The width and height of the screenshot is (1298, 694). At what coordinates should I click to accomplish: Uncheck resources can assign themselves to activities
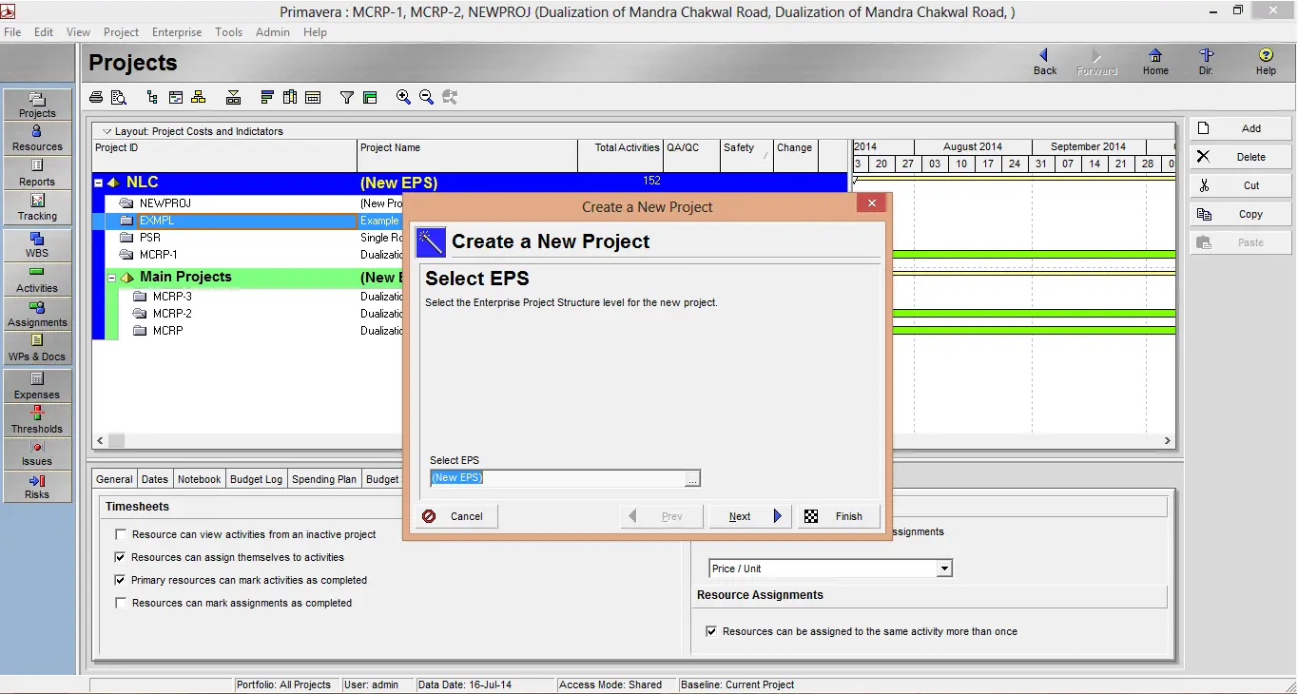pos(121,558)
